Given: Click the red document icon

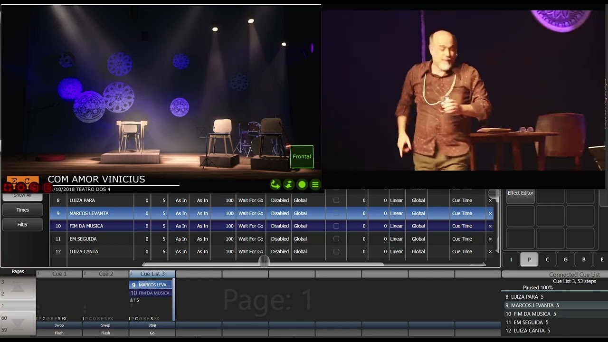Looking at the screenshot, I should (47, 188).
